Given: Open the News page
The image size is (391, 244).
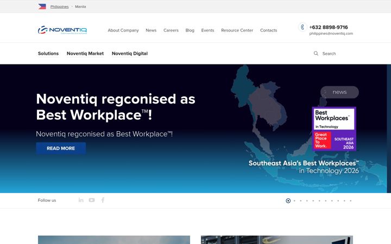Looking at the screenshot, I should 151,30.
